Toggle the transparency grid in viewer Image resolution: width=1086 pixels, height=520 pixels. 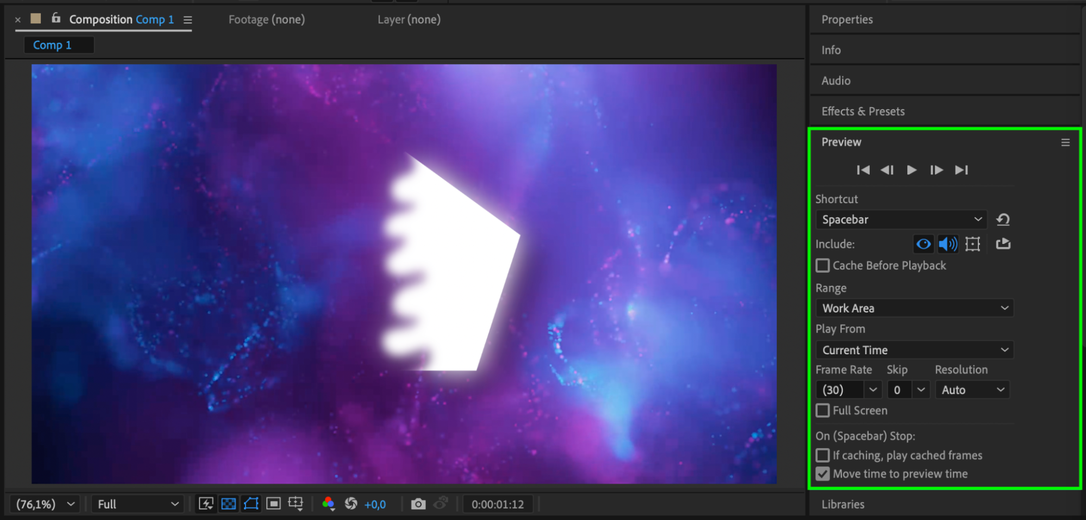(x=229, y=504)
